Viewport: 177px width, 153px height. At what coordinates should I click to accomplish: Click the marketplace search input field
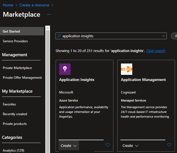[111, 36]
